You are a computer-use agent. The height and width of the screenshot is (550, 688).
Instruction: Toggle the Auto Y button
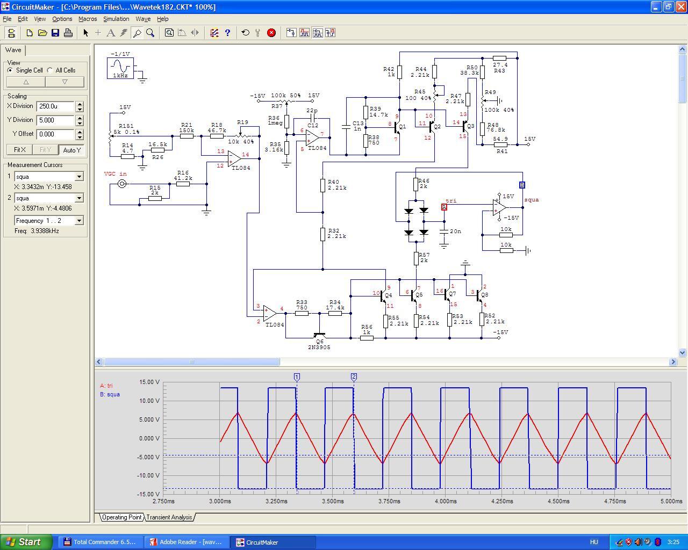(71, 150)
